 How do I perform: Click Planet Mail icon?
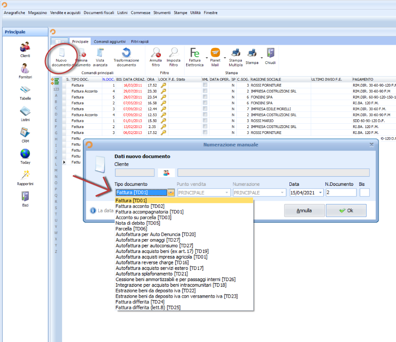click(x=215, y=57)
